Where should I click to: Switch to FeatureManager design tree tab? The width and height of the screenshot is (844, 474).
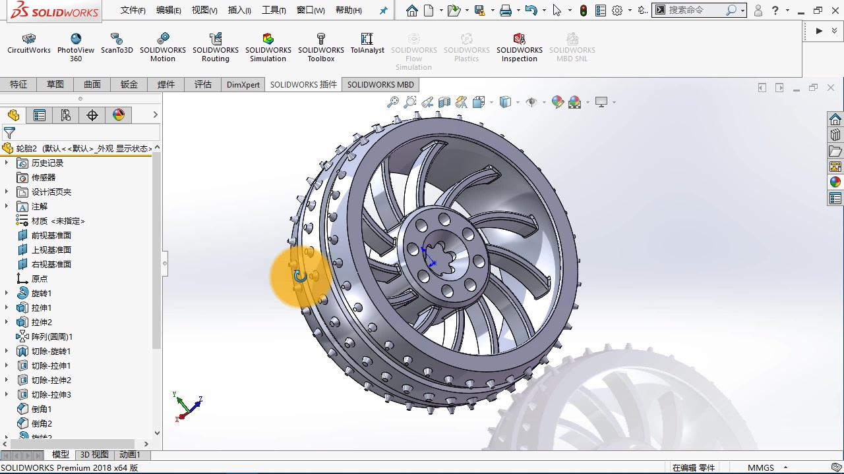(13, 115)
